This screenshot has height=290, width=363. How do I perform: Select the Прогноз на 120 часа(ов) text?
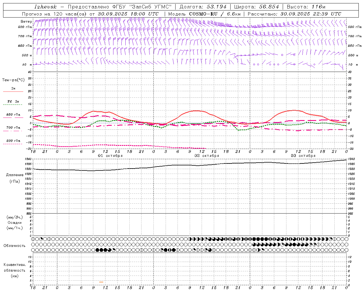[x=55, y=14]
